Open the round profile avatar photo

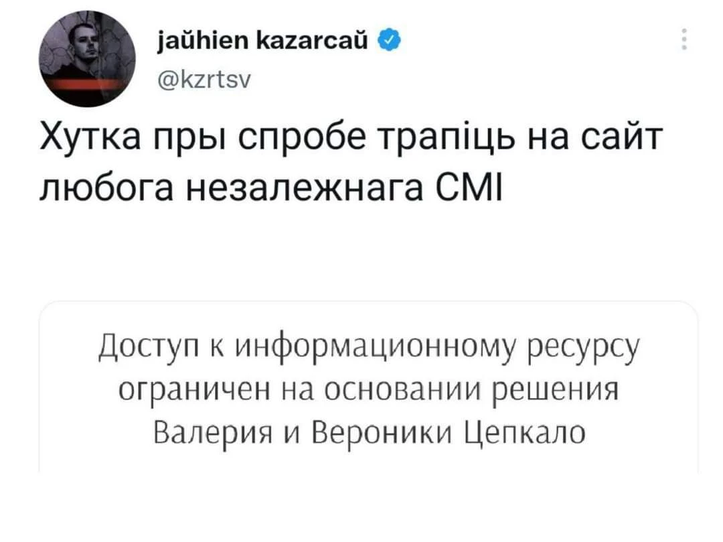click(x=87, y=59)
